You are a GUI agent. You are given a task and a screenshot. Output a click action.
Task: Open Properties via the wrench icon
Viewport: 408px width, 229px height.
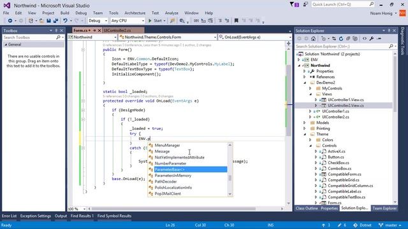(x=372, y=39)
